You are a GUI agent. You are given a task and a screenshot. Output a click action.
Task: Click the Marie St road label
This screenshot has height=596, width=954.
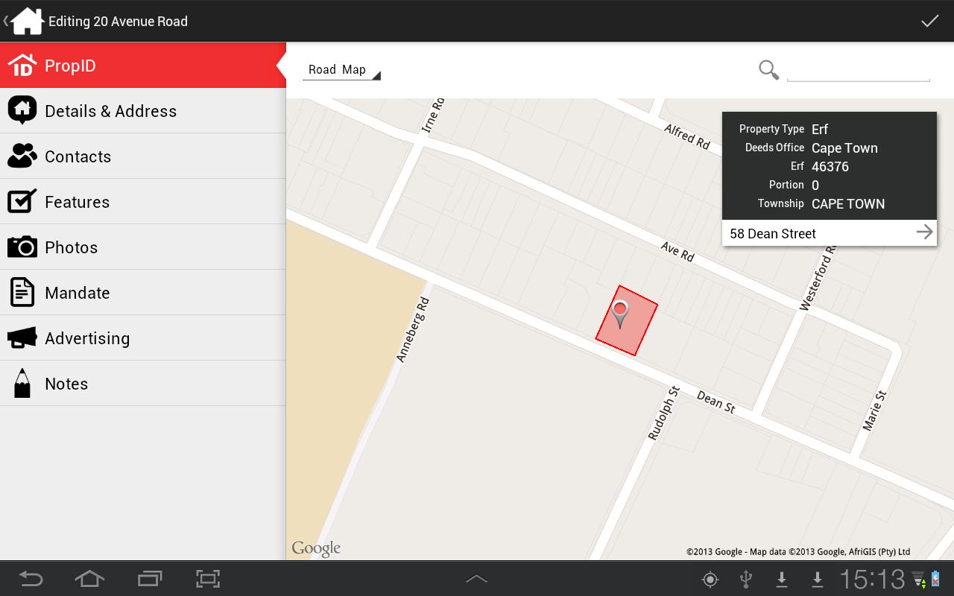(x=874, y=410)
